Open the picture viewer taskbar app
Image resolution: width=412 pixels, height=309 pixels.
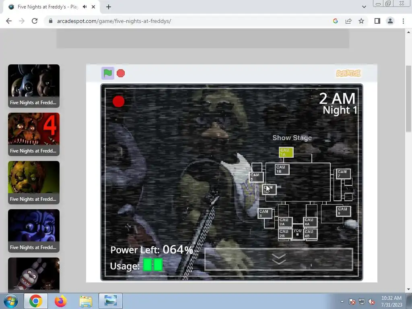pos(111,301)
